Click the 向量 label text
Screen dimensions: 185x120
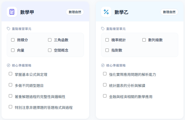click(21, 50)
